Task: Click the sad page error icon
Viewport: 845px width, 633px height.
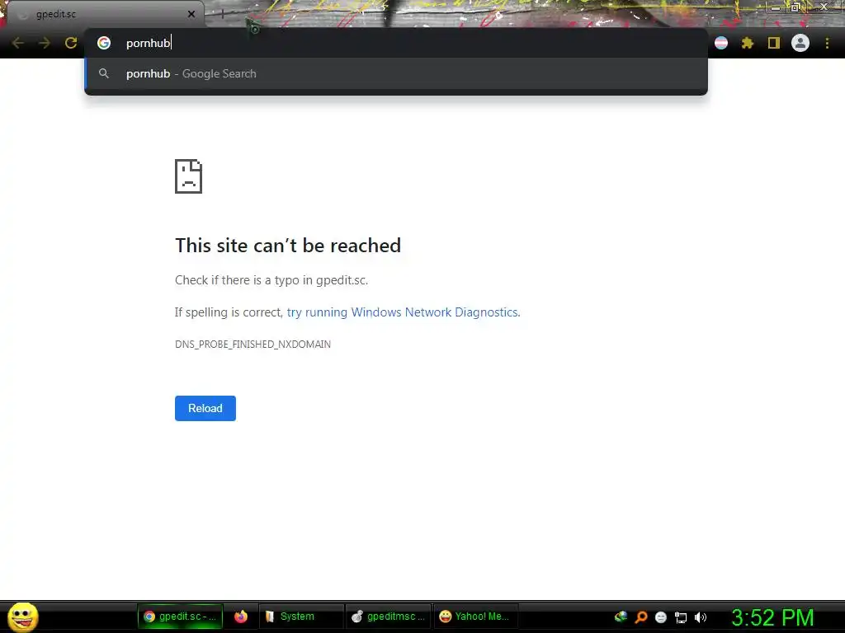Action: coord(189,176)
